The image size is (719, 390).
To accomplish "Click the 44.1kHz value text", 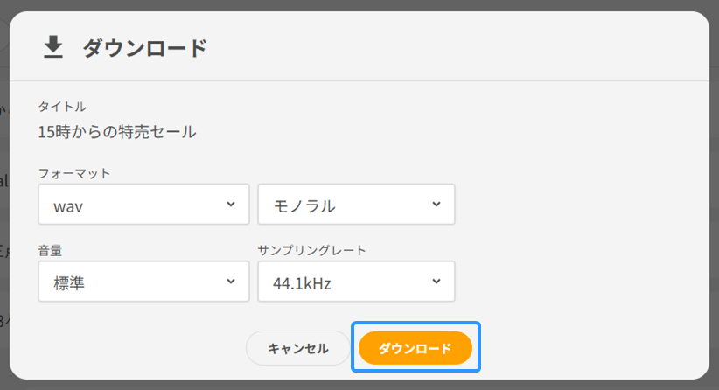I will [x=303, y=283].
